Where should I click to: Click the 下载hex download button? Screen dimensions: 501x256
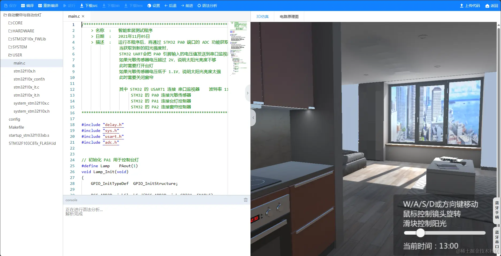click(x=133, y=6)
